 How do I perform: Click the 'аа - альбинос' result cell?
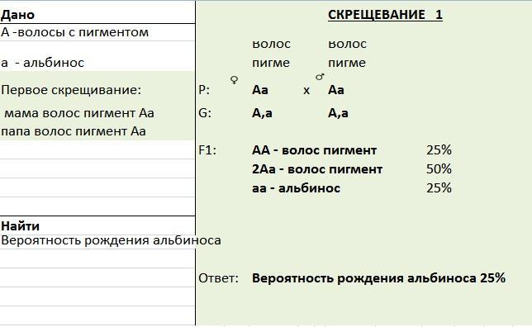[x=296, y=188]
